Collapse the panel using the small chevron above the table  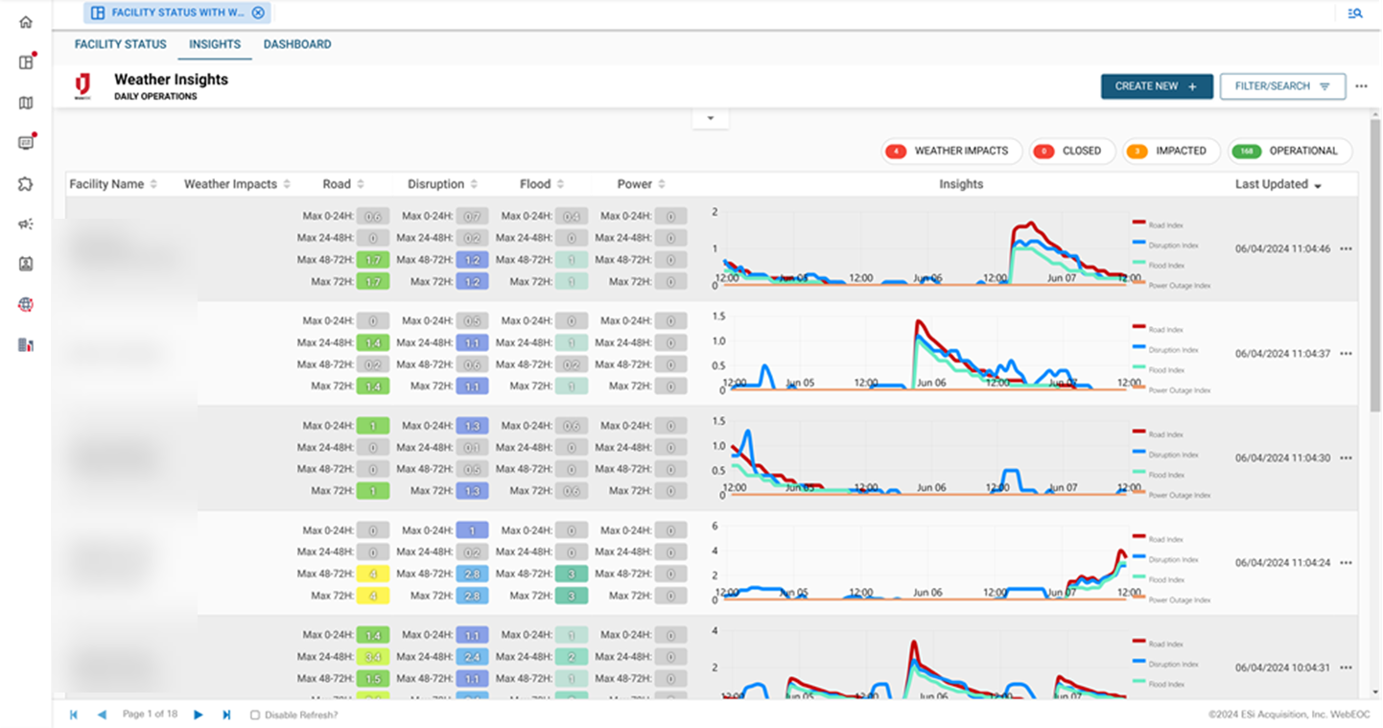point(710,117)
